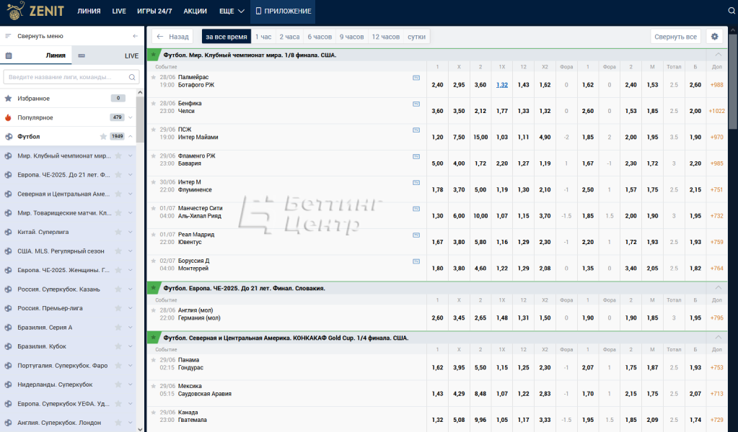Open additional markets +1022 for Бенфика match
The height and width of the screenshot is (432, 738).
tap(717, 112)
